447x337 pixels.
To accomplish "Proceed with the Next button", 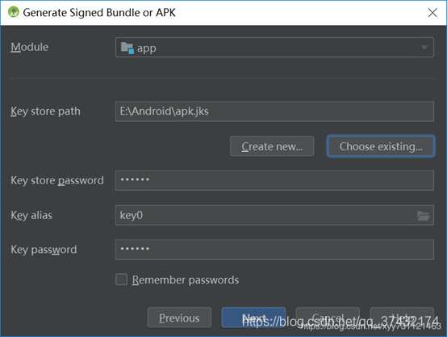I will pos(253,318).
